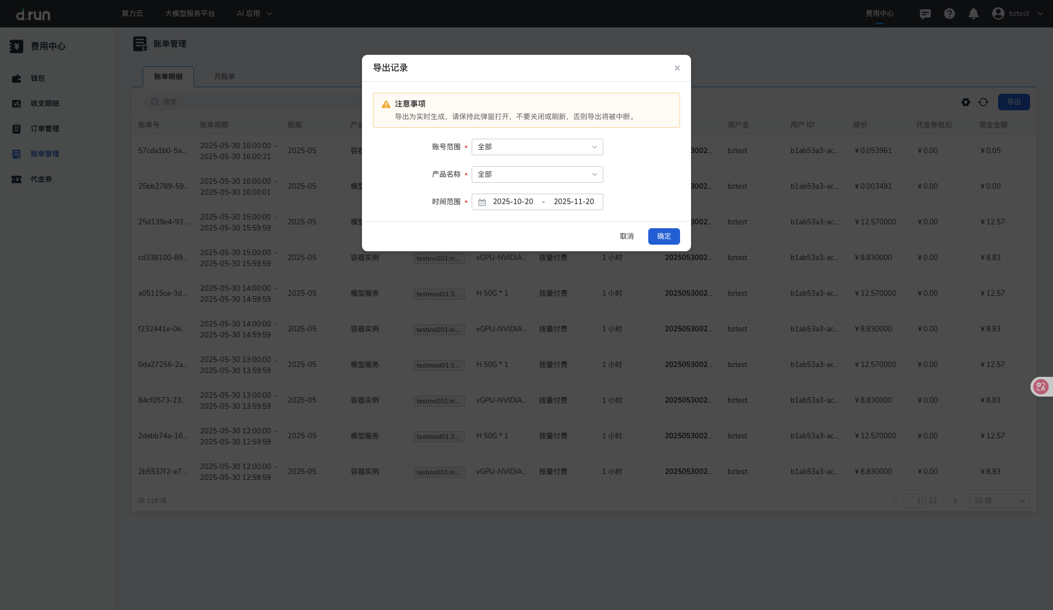Open the help question-mark icon
The image size is (1053, 610).
click(x=949, y=14)
